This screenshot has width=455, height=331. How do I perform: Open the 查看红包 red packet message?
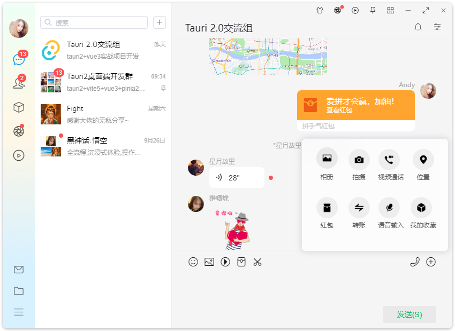pos(355,105)
